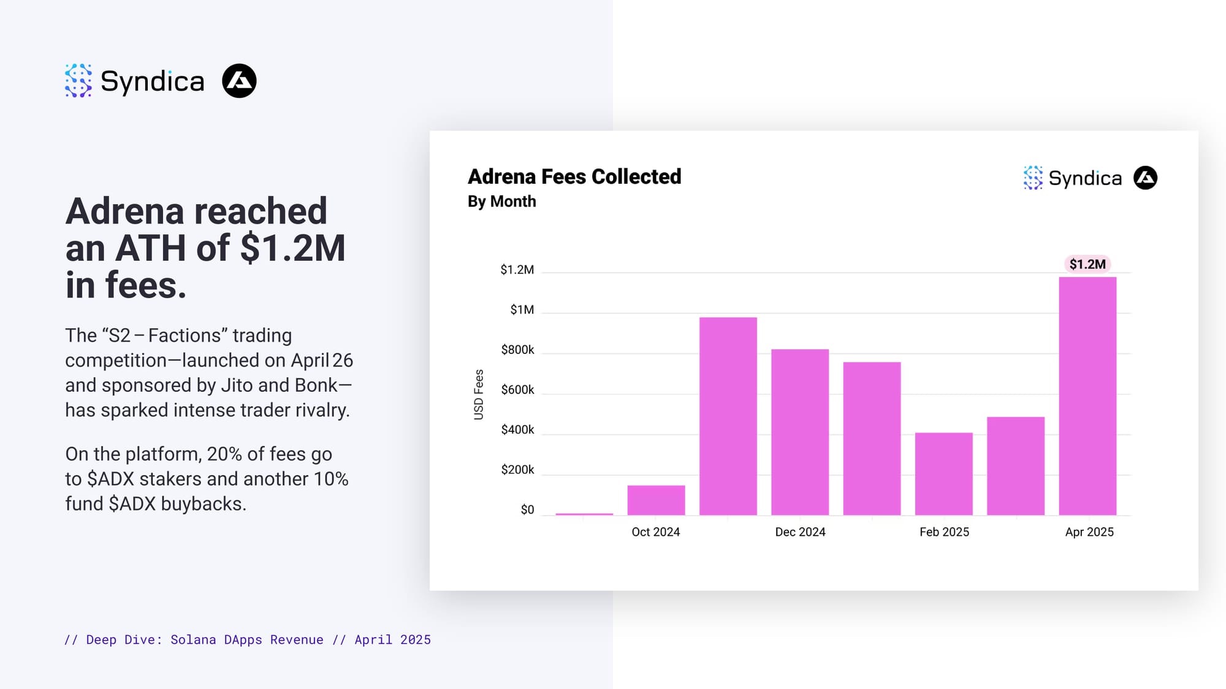The height and width of the screenshot is (689, 1226).
Task: Click the Deep Dive footer text
Action: point(248,639)
